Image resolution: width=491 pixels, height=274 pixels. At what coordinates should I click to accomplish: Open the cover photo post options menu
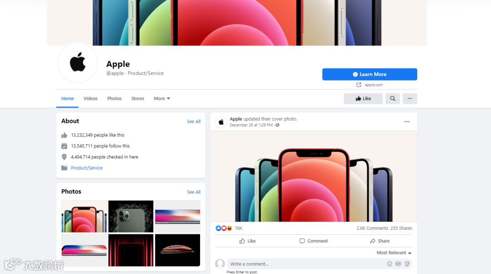tap(406, 122)
